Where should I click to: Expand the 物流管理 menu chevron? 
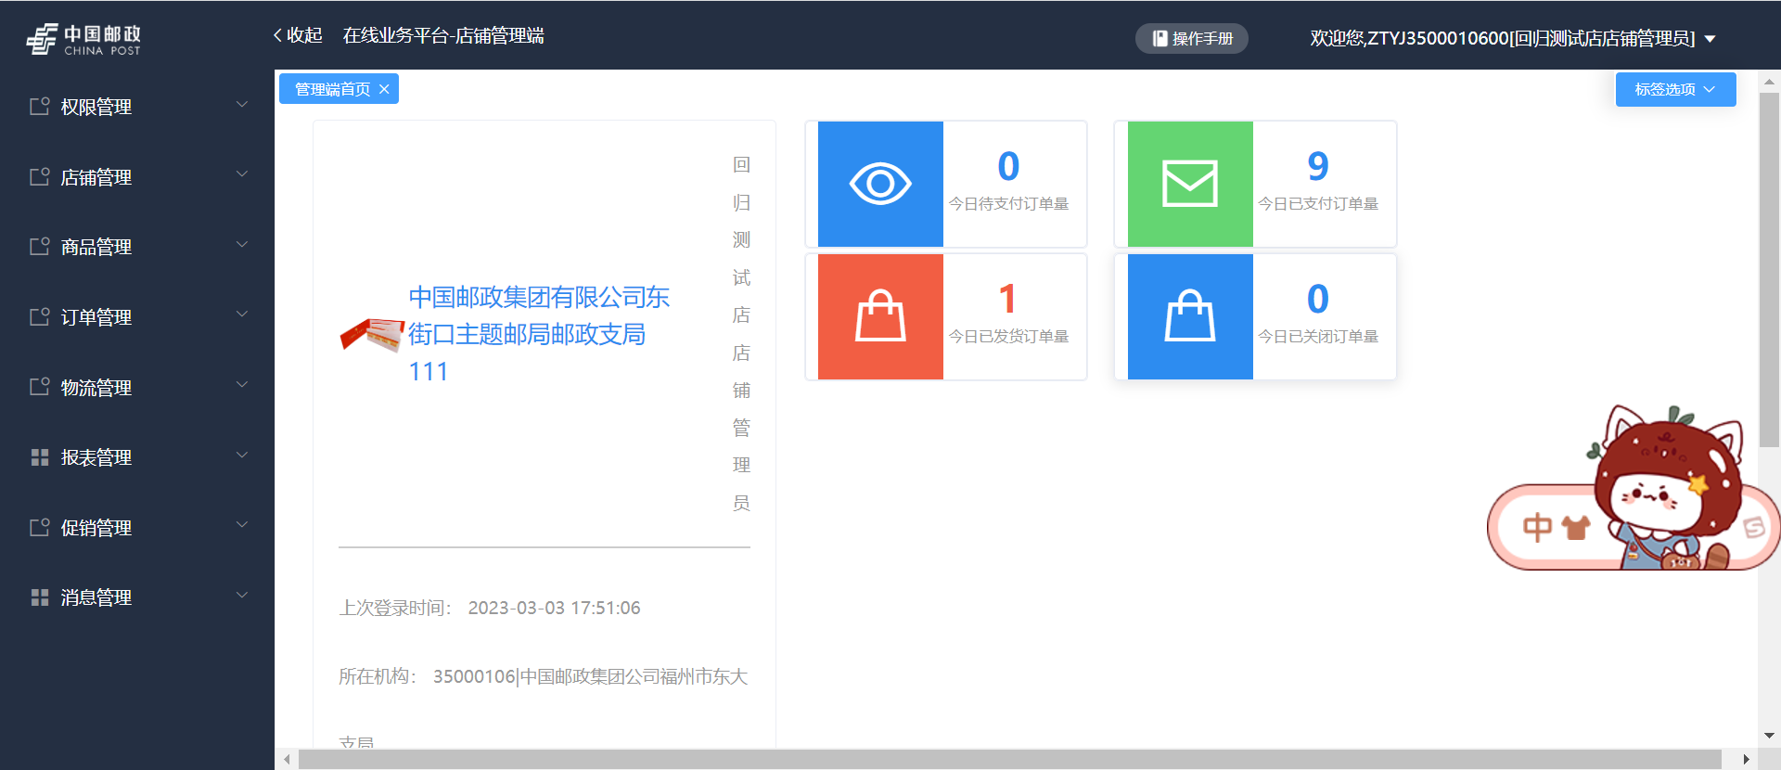coord(242,384)
